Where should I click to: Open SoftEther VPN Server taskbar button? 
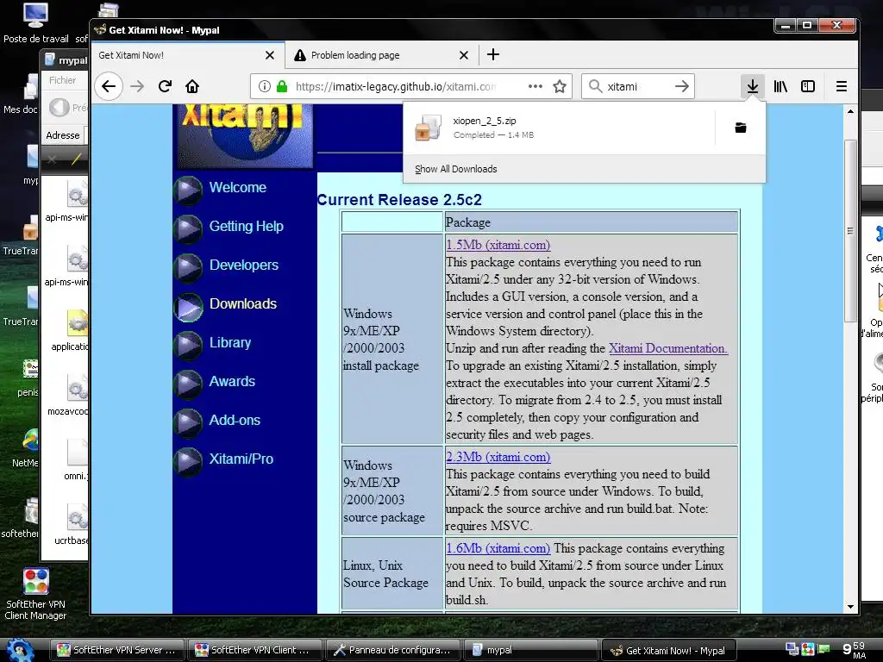click(x=117, y=650)
